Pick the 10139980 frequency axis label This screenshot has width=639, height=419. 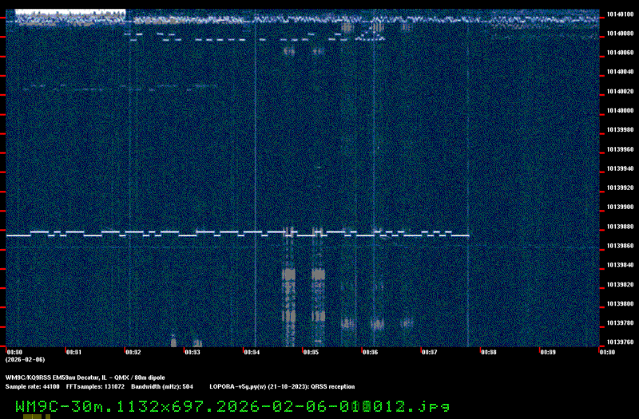pyautogui.click(x=621, y=130)
